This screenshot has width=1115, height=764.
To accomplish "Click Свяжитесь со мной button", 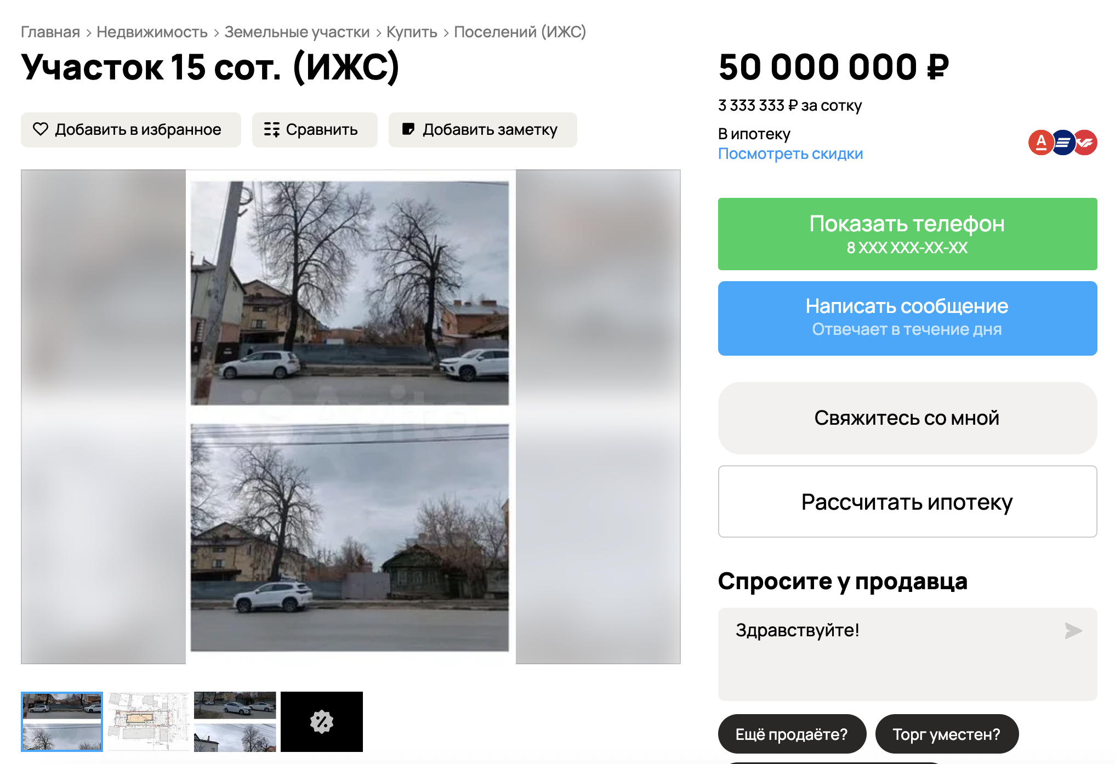I will [907, 418].
